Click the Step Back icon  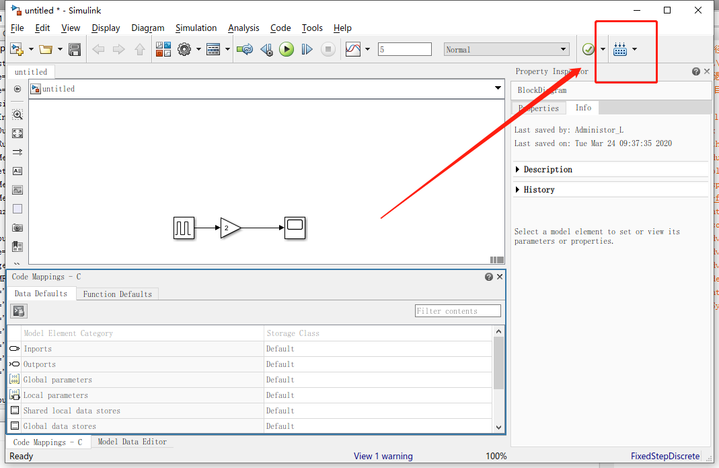pos(266,49)
